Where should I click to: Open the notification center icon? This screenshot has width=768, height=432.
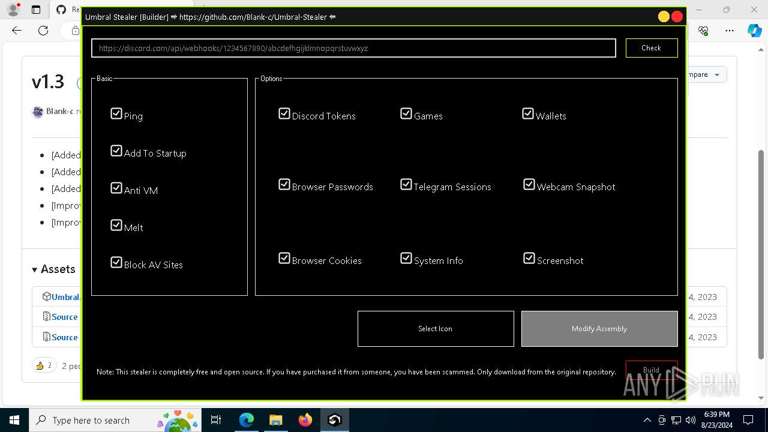748,420
